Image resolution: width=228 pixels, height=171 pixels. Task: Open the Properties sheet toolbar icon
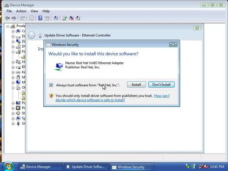click(31, 18)
